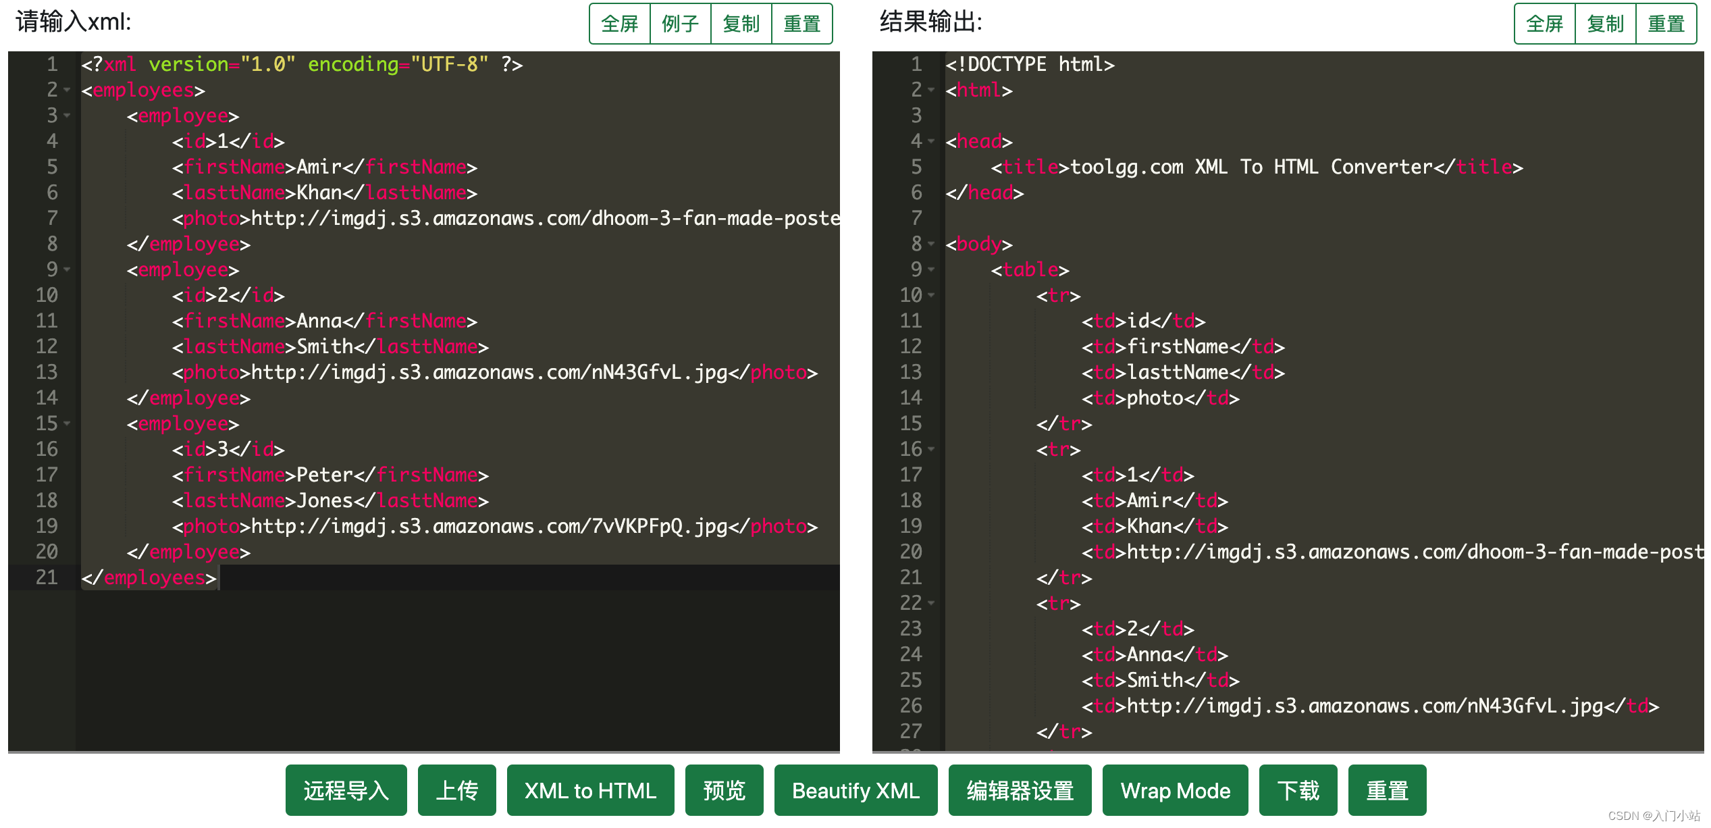
Task: Reset the input editor with 重置
Action: click(x=802, y=23)
